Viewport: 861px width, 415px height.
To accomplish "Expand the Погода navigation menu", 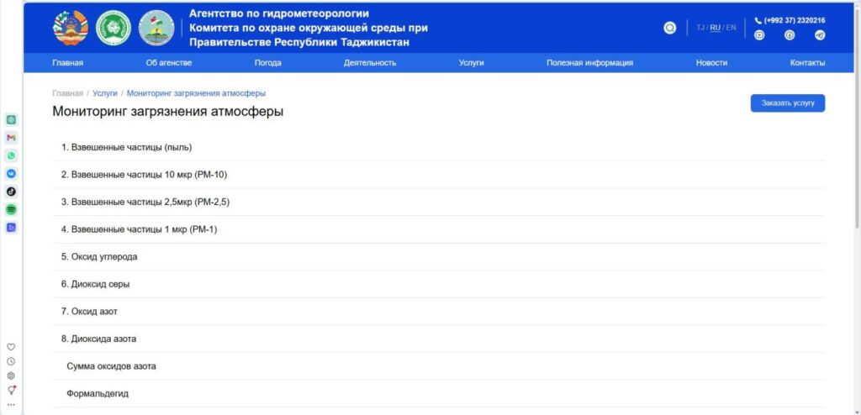I will click(x=267, y=63).
